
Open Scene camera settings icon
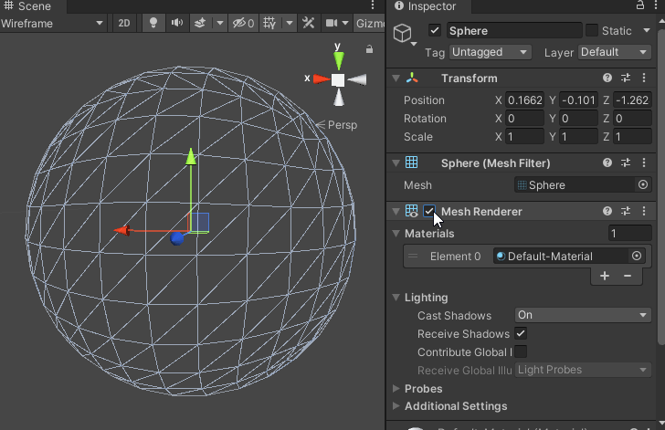tap(332, 23)
